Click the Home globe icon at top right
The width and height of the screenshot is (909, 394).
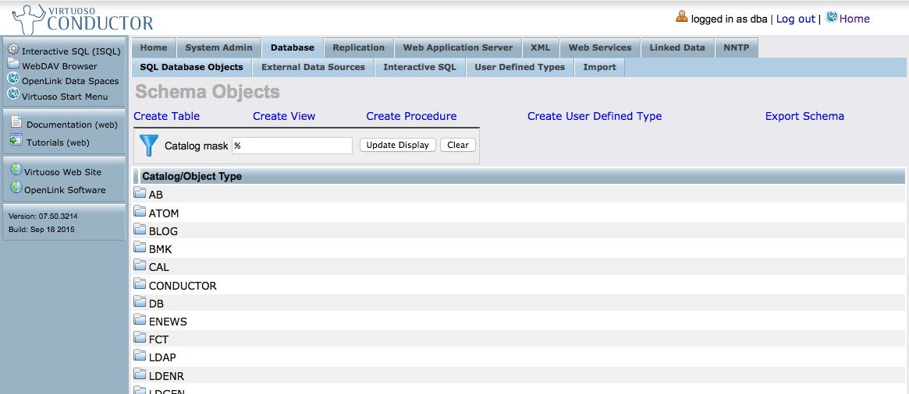[832, 17]
